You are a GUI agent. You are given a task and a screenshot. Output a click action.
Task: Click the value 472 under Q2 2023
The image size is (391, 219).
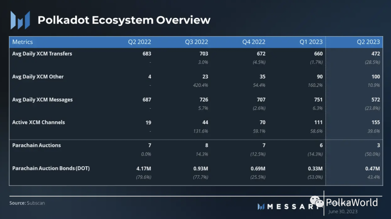click(375, 54)
